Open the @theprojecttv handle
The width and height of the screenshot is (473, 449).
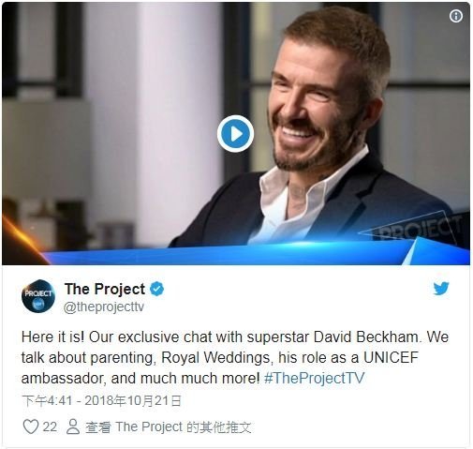104,307
